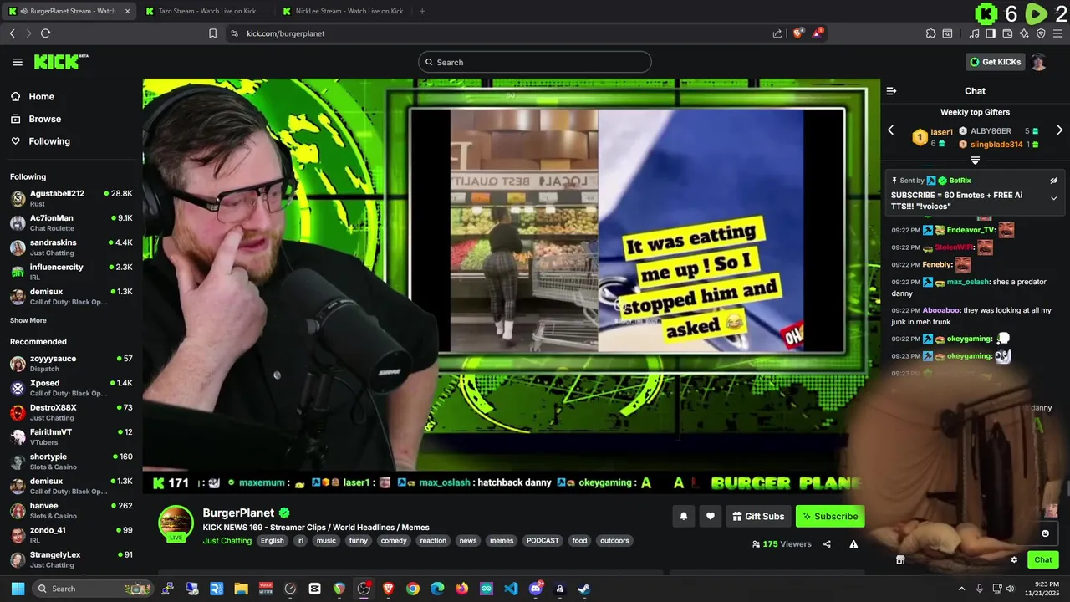
Task: Click the Kick search field
Action: point(535,62)
